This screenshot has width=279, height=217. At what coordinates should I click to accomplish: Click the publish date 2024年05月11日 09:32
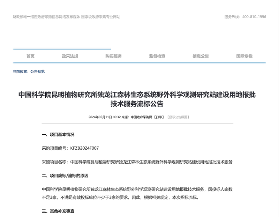click(x=105, y=117)
